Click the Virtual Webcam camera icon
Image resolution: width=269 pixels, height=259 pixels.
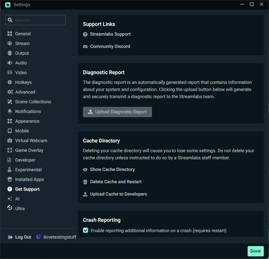coord(10,141)
